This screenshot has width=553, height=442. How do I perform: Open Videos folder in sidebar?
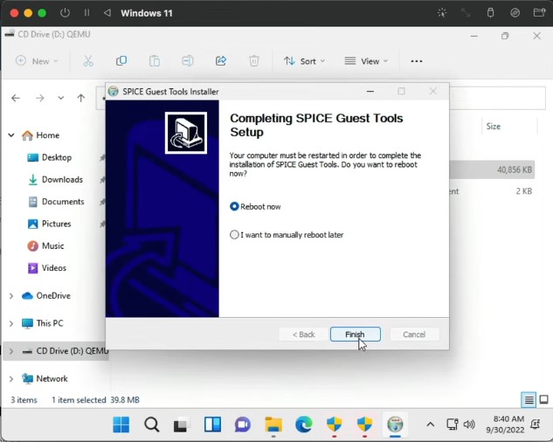tap(47, 268)
